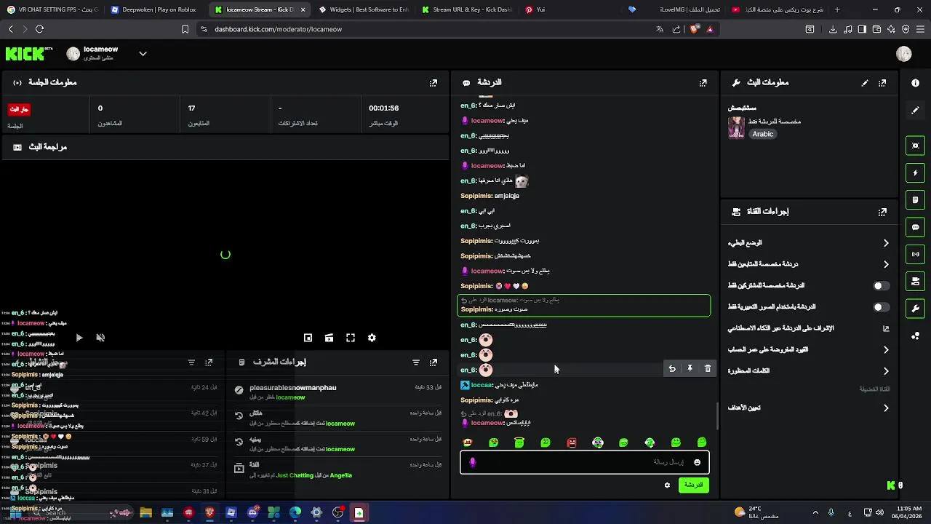Viewport: 931px width, 524px height.
Task: Edit stream info with the pencil icon
Action: tap(865, 83)
